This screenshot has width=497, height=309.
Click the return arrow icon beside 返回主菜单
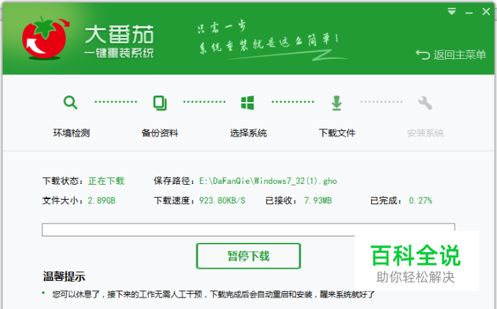pyautogui.click(x=422, y=55)
